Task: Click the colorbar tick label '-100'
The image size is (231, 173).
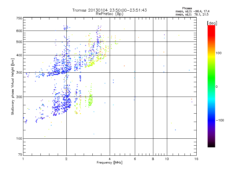Action: pos(220,120)
